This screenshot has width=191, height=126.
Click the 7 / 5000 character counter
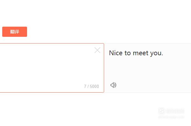[x=91, y=86]
